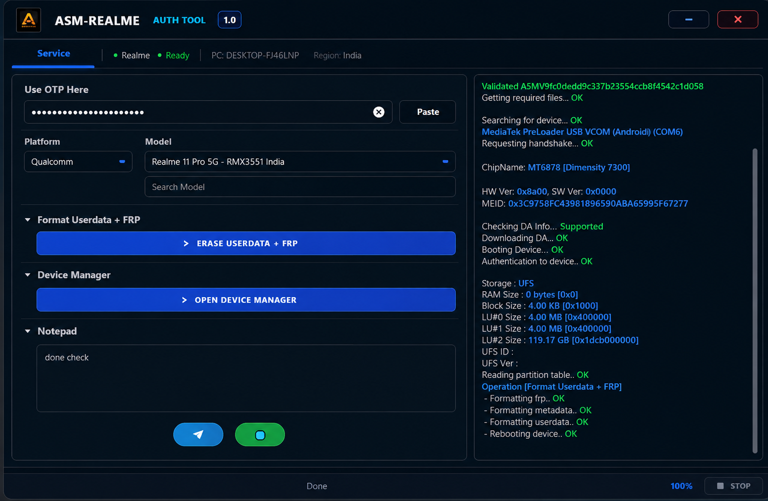
Task: Click the 100% progress indicator
Action: tap(681, 486)
